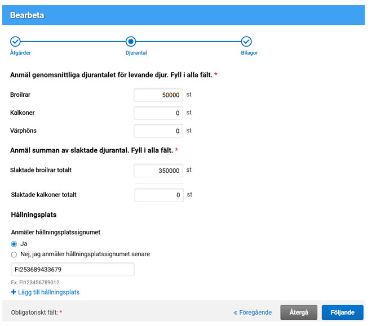Click the plus icon beside Lägg till hållningsplats

14,292
